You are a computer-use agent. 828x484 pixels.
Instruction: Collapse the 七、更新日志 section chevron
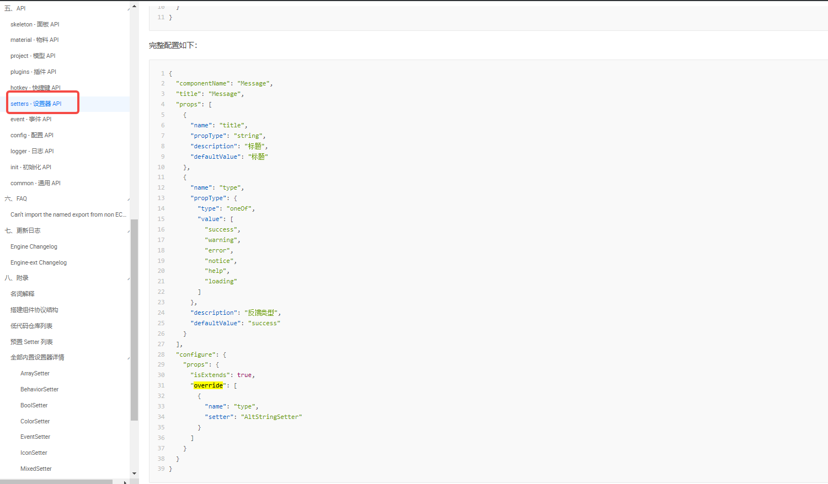click(x=128, y=231)
